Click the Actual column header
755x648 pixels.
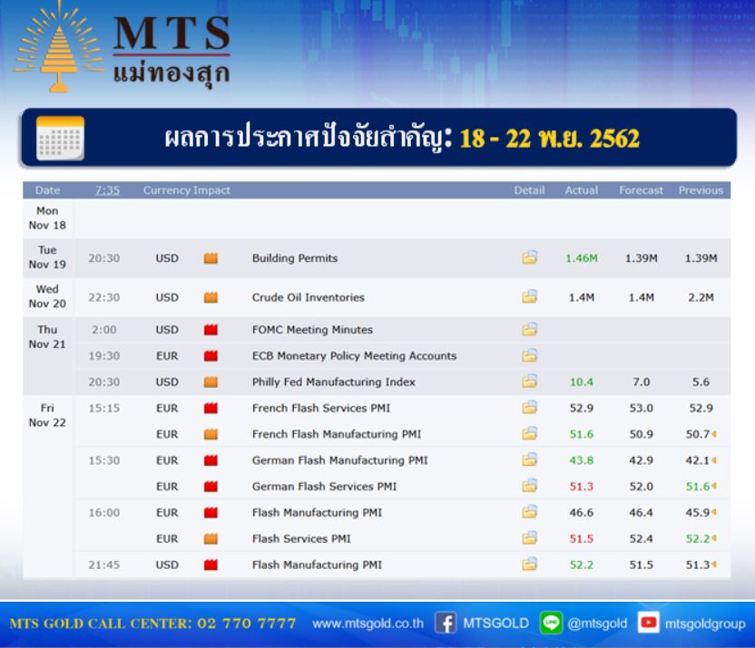(x=582, y=190)
